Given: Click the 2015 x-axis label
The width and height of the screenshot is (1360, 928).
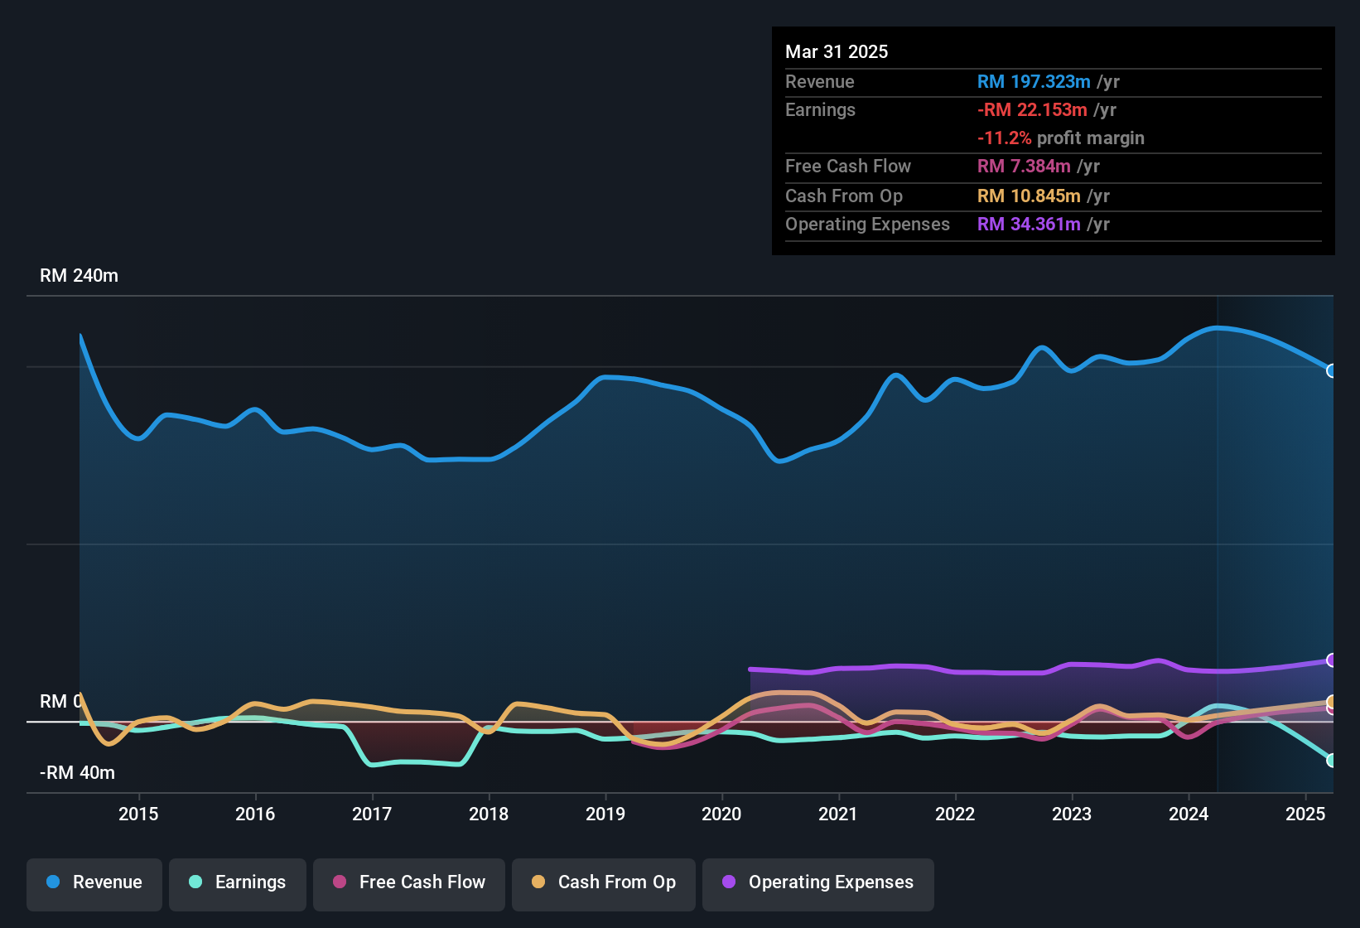Looking at the screenshot, I should click(x=138, y=814).
